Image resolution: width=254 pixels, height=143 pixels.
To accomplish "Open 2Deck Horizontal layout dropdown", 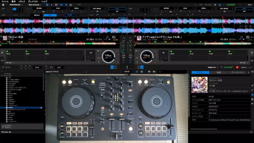I will point(35,5).
